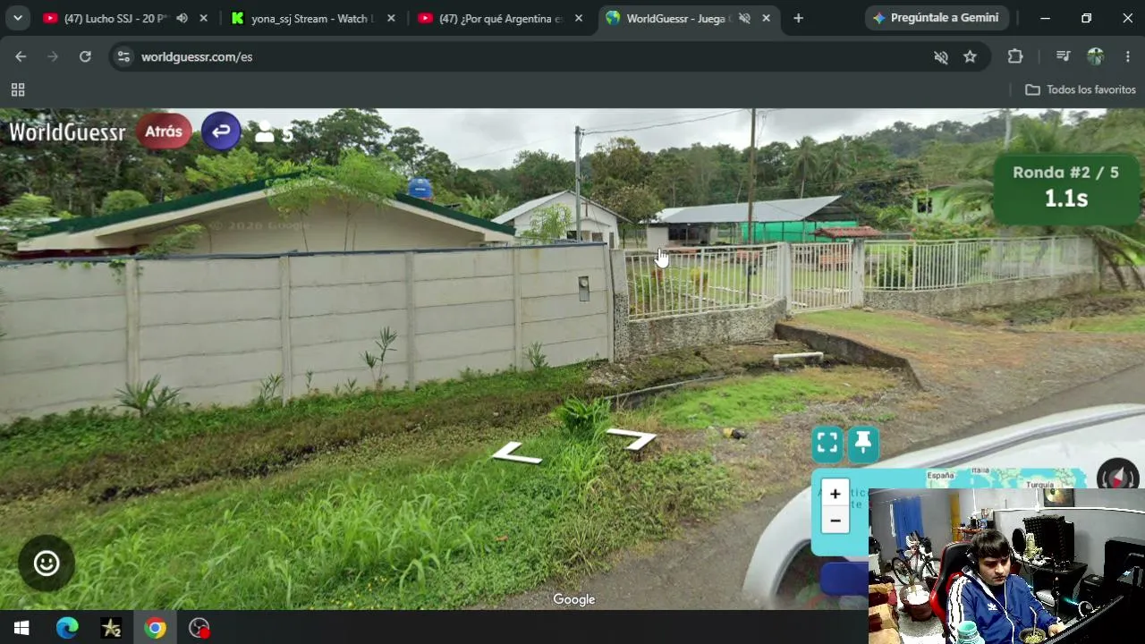1145x644 pixels.
Task: Click the Street View compass
Action: 1117,476
